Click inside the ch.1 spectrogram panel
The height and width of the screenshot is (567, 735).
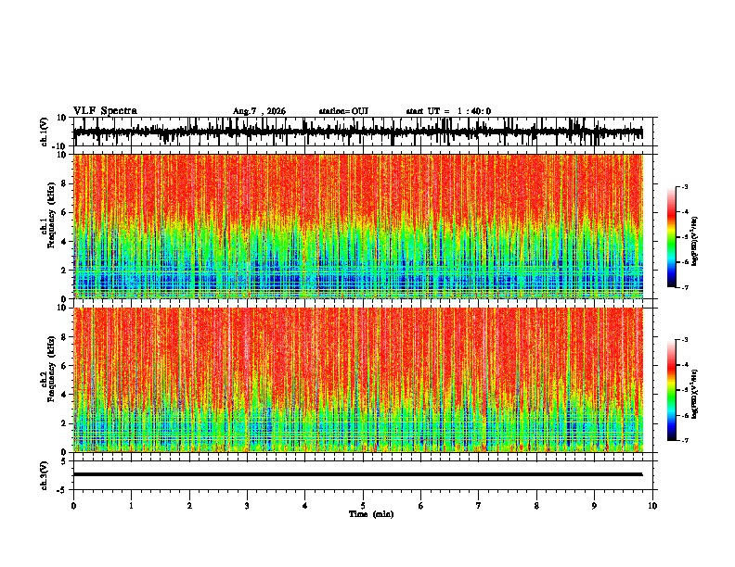tap(358, 226)
